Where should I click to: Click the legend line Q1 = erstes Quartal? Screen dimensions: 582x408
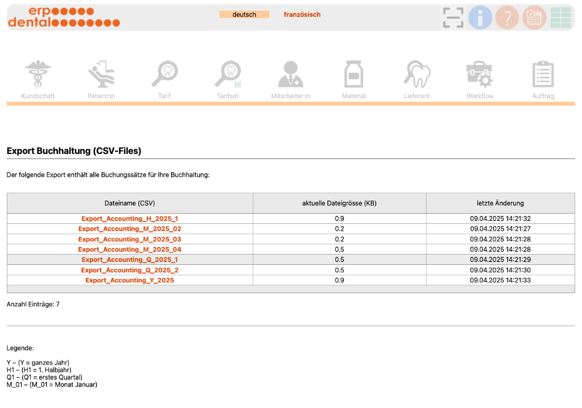coord(44,377)
